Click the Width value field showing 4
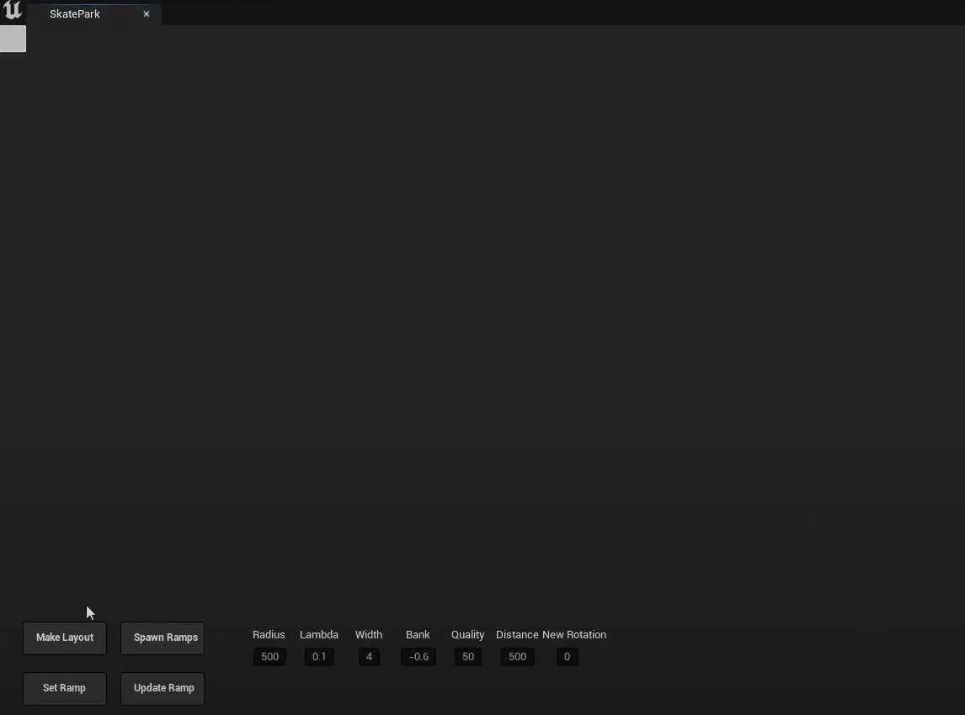965x715 pixels. click(370, 657)
